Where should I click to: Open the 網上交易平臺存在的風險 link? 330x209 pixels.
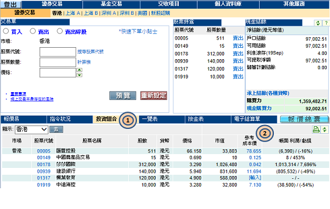click(x=32, y=99)
